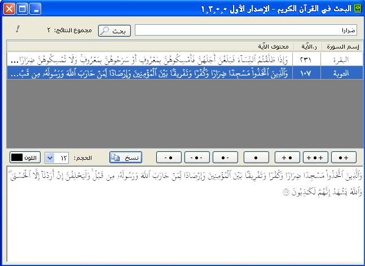The image size is (365, 266).
Task: Minimize the Quran search window
Action: [36, 10]
